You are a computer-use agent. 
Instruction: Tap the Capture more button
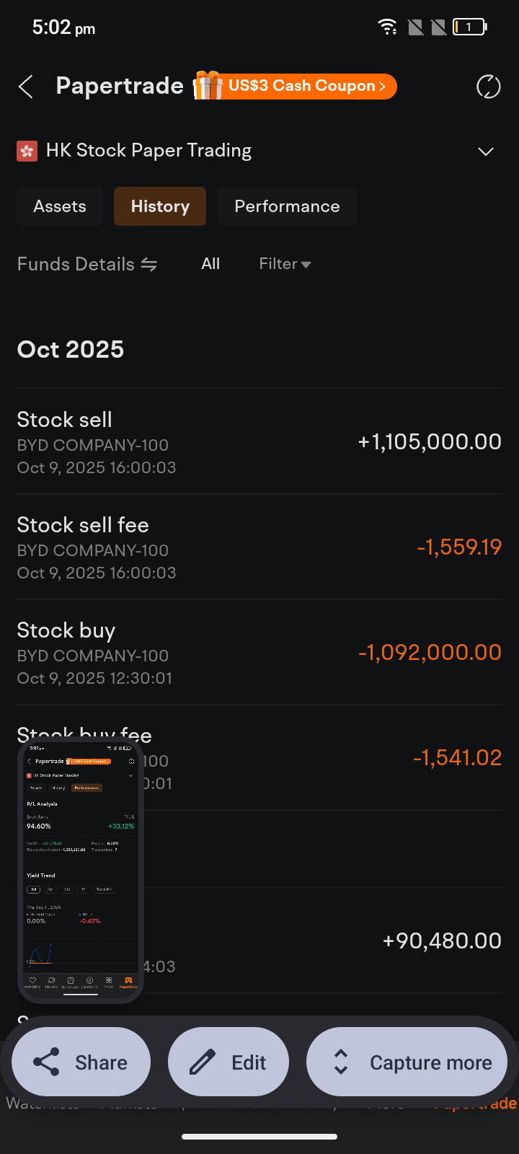coord(407,1062)
